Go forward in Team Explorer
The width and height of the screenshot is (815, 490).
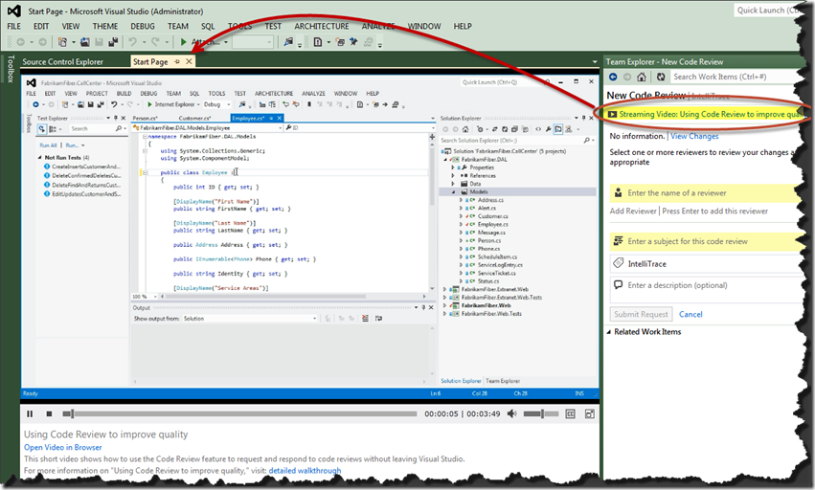tap(627, 77)
